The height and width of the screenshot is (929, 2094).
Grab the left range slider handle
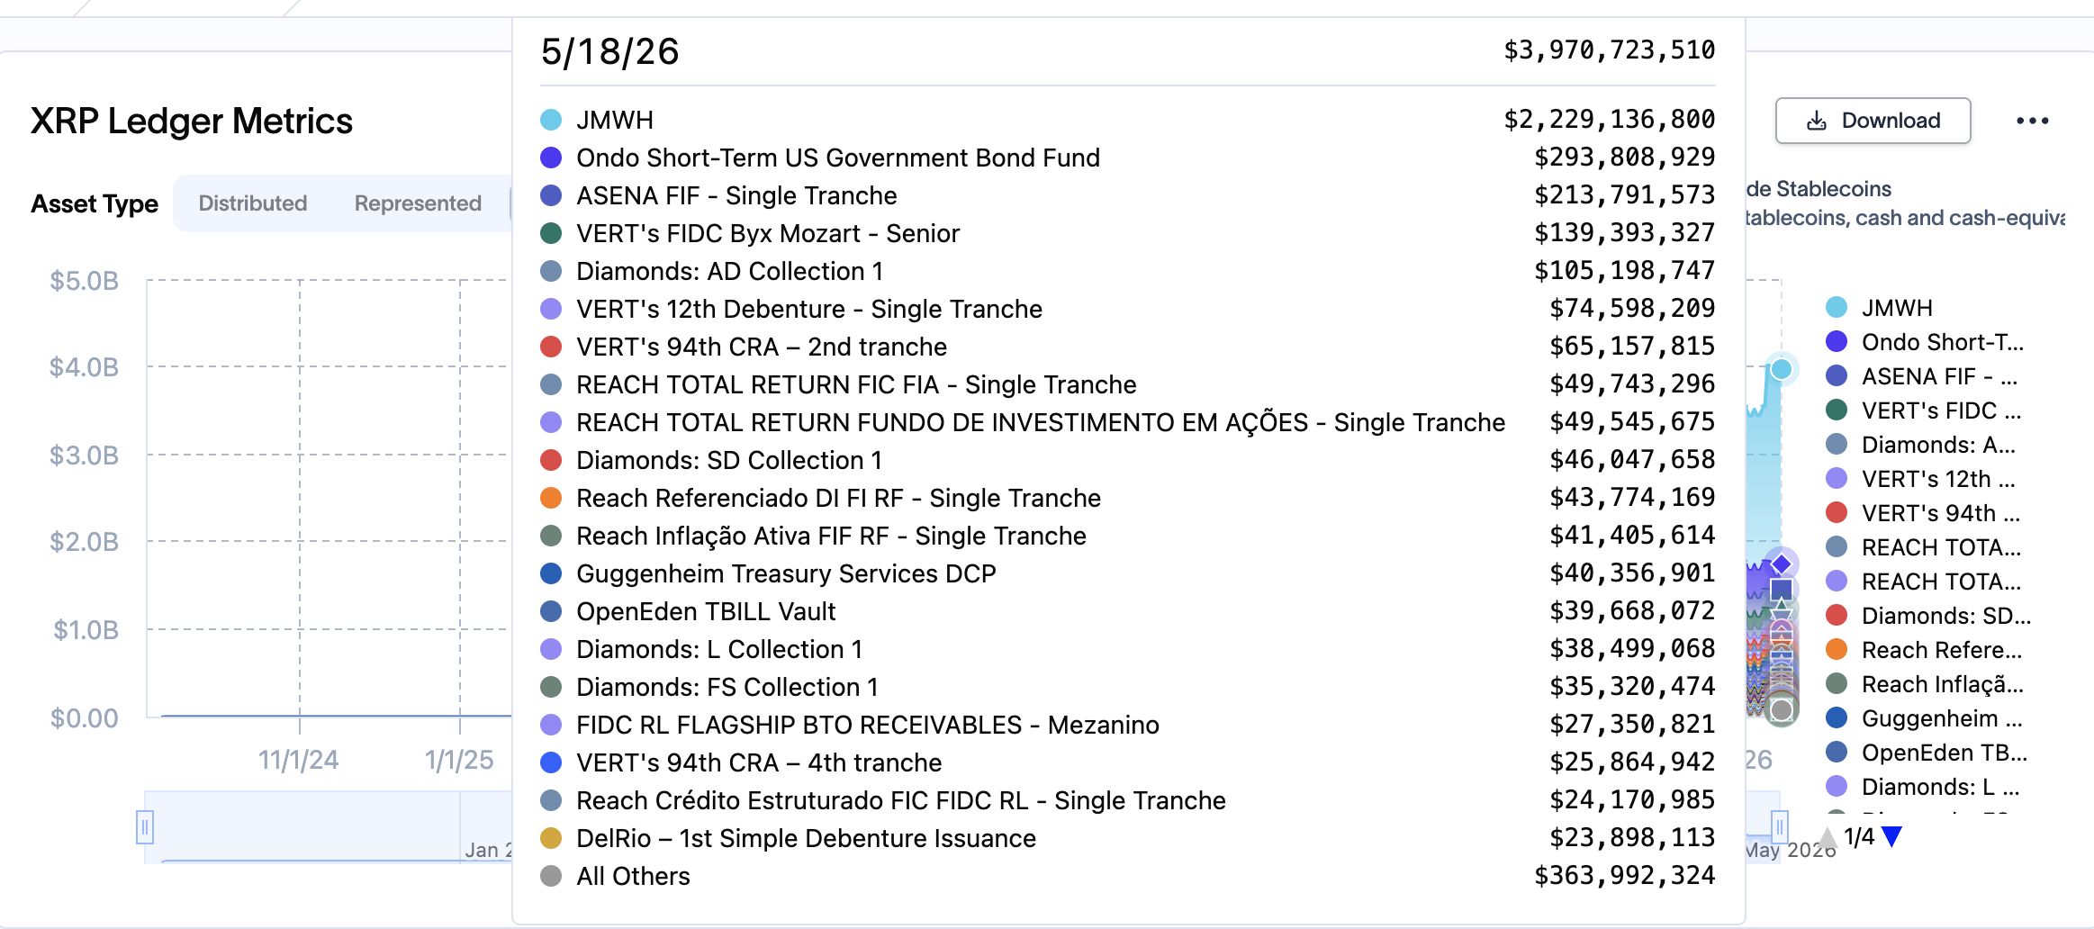tap(145, 826)
